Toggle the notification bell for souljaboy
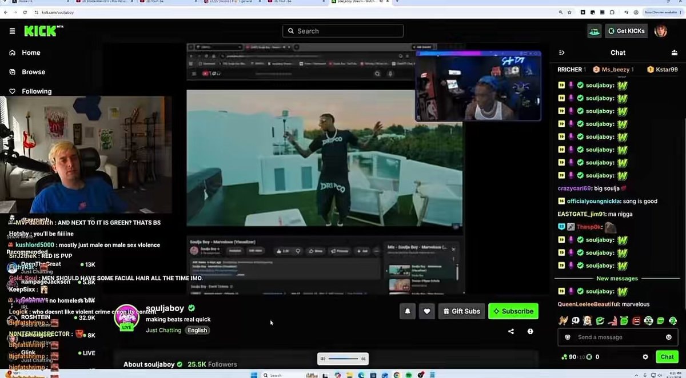 coord(408,311)
